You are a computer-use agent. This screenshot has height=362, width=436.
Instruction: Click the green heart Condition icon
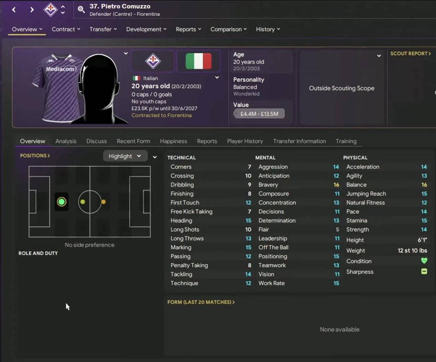(424, 261)
